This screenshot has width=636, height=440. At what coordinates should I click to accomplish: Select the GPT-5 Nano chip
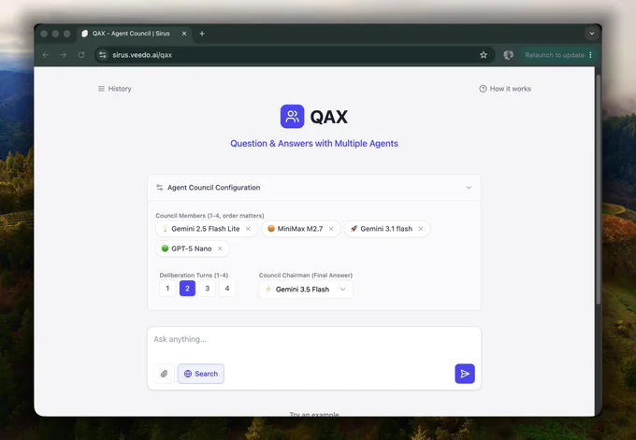[193, 248]
